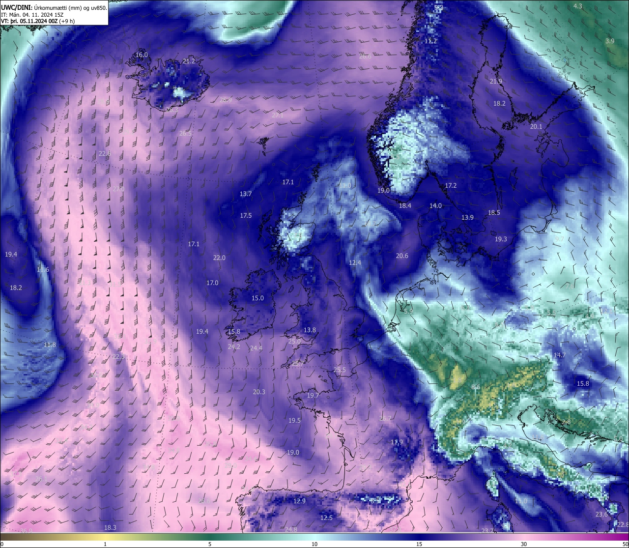
Task: Click the 18.3 value at the bottom-left
Action: click(110, 527)
